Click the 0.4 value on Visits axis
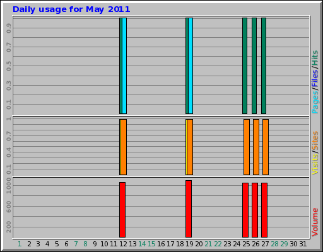Image resolution: width=323 pixels, height=252 pixels. 9,152
